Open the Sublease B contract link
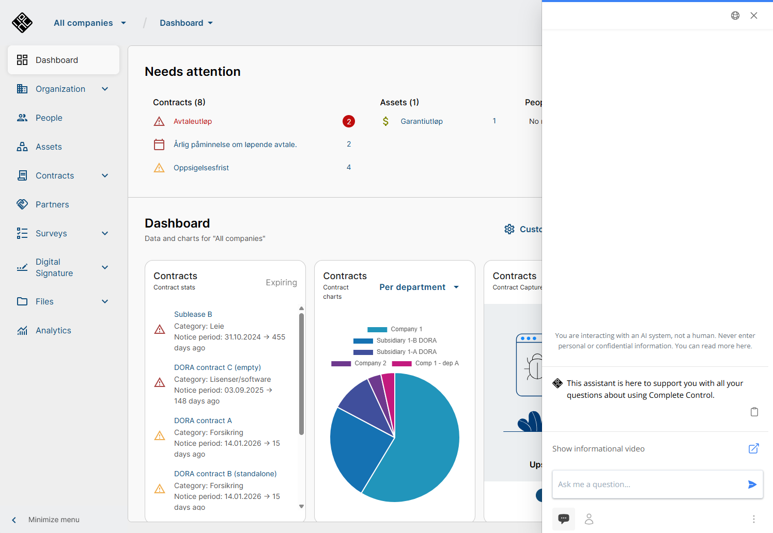The image size is (773, 533). (x=193, y=314)
